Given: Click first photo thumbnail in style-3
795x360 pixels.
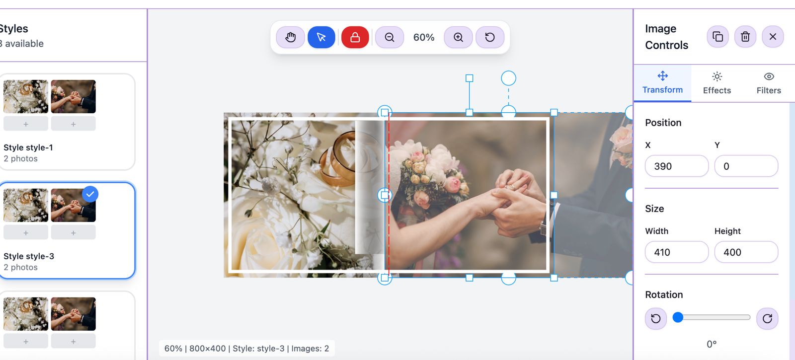Looking at the screenshot, I should (26, 205).
